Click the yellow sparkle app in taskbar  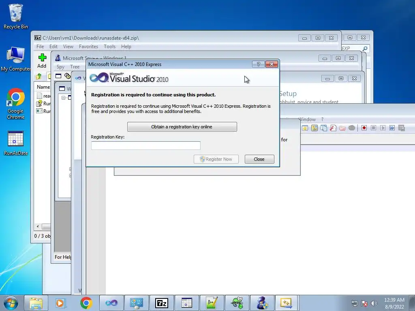(x=287, y=303)
